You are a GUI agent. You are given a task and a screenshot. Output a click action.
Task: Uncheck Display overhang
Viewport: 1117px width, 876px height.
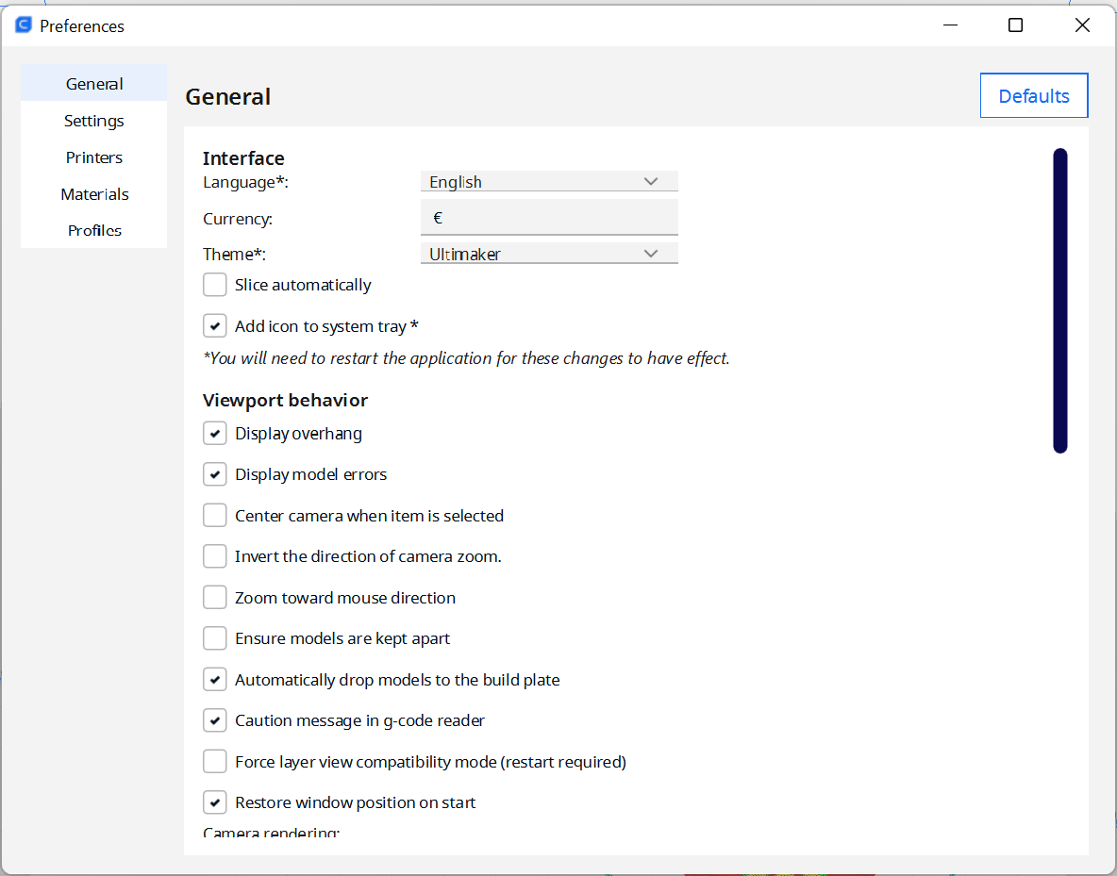click(214, 433)
